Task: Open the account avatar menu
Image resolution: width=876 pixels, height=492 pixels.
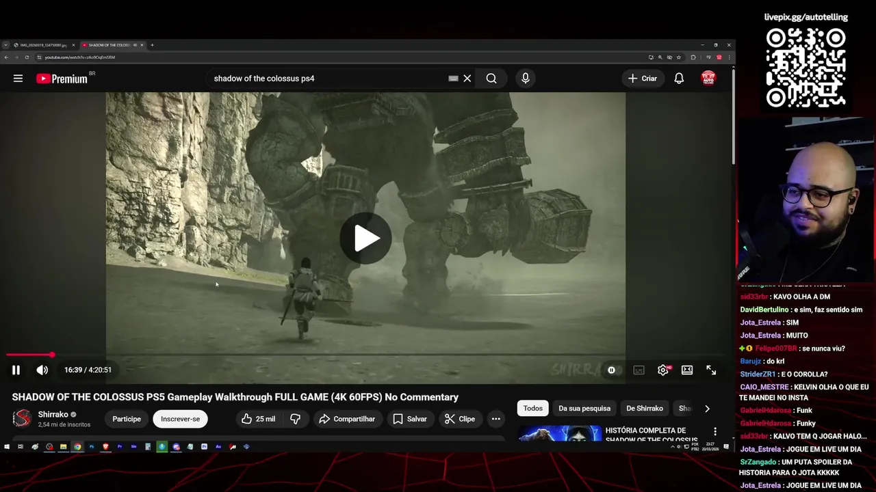Action: [x=708, y=79]
